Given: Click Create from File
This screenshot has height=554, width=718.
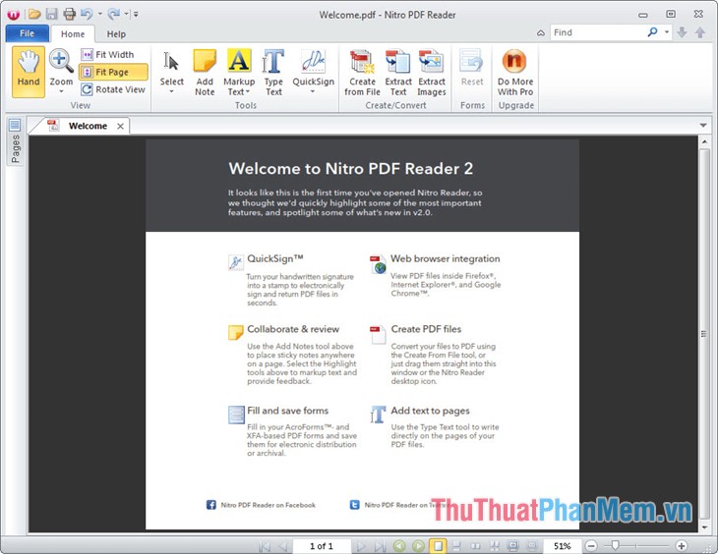Looking at the screenshot, I should (x=362, y=73).
